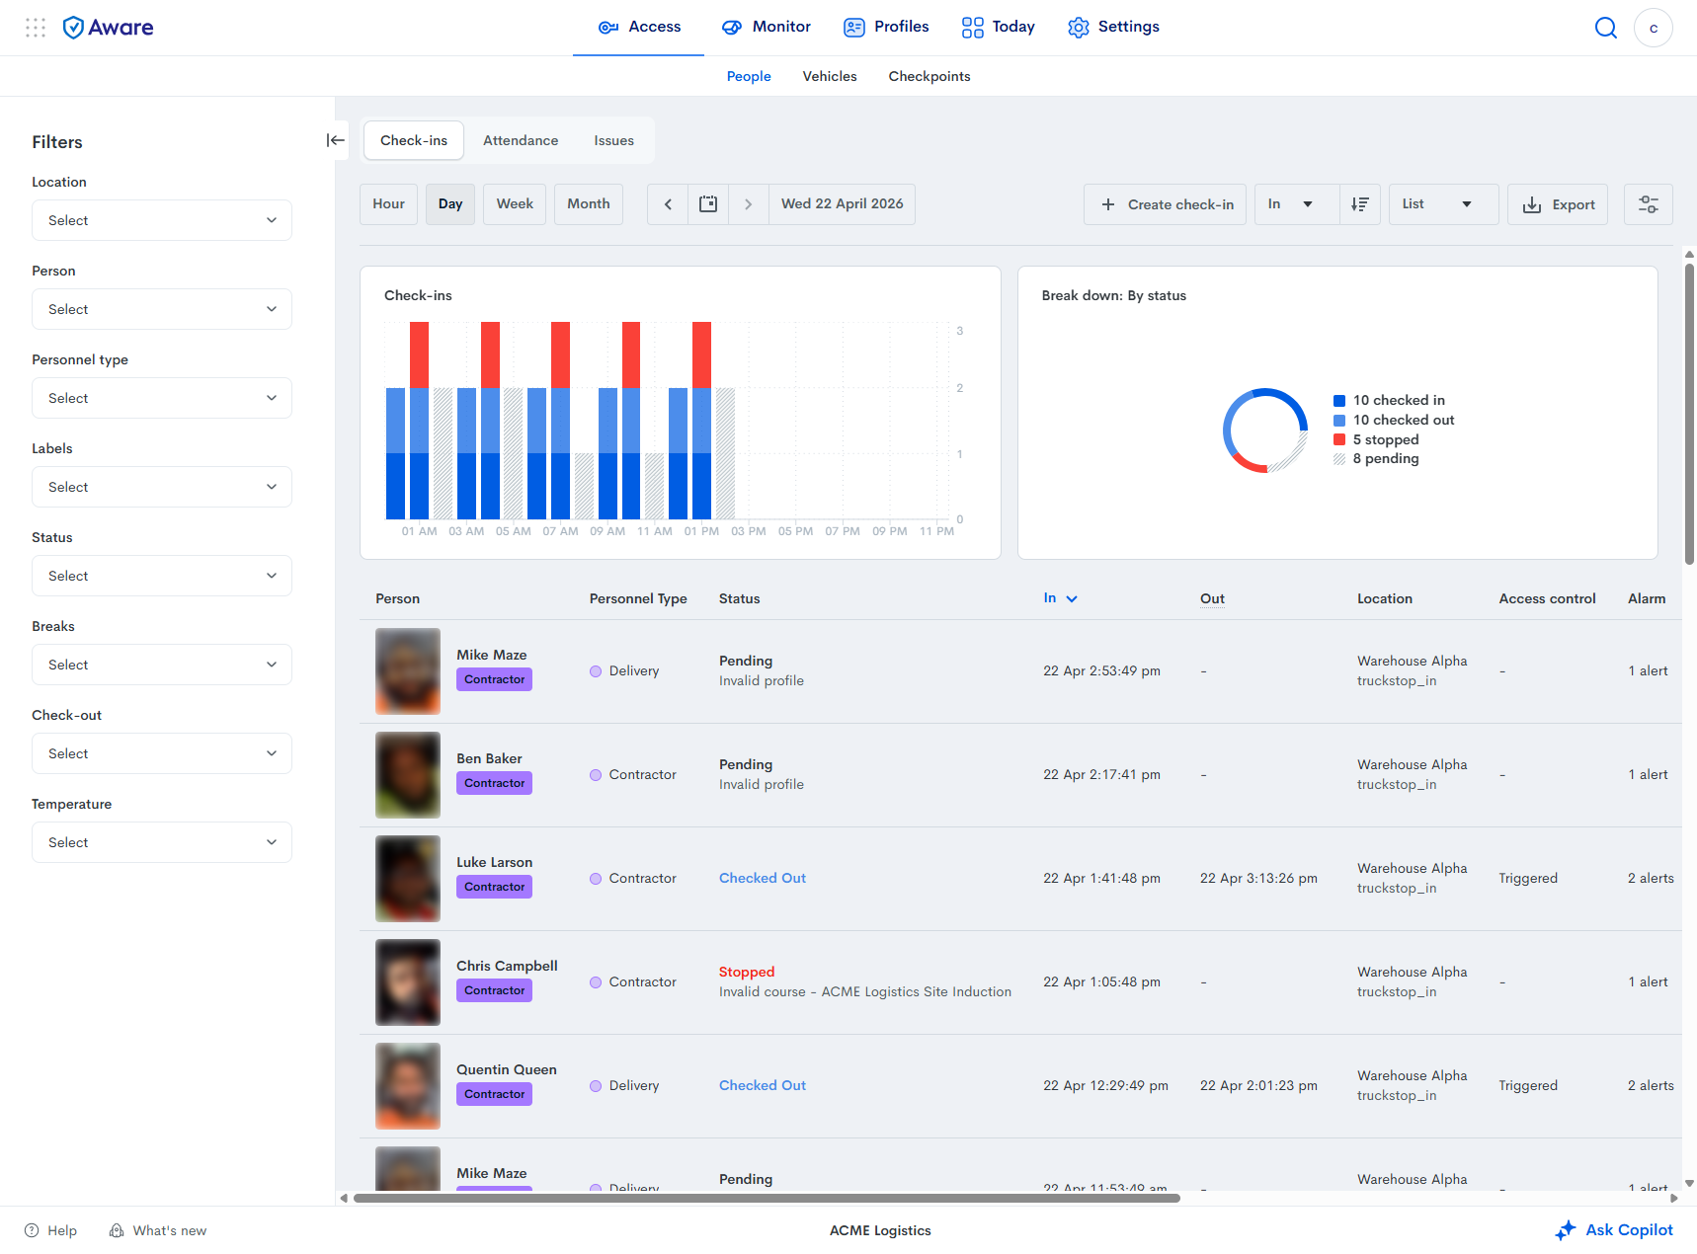The height and width of the screenshot is (1254, 1697).
Task: Open the app launcher grid icon
Action: [36, 28]
